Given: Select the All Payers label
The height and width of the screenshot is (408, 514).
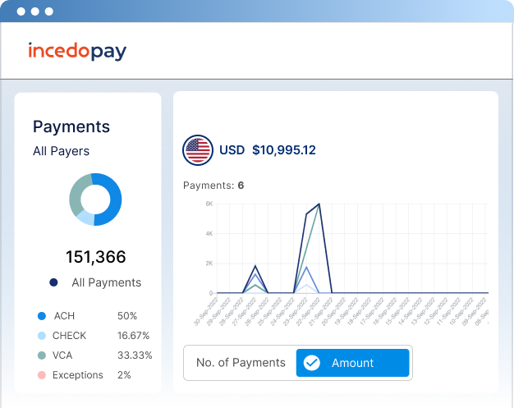Looking at the screenshot, I should coord(61,151).
